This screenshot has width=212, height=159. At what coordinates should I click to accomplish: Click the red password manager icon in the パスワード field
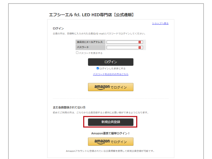coord(140,47)
